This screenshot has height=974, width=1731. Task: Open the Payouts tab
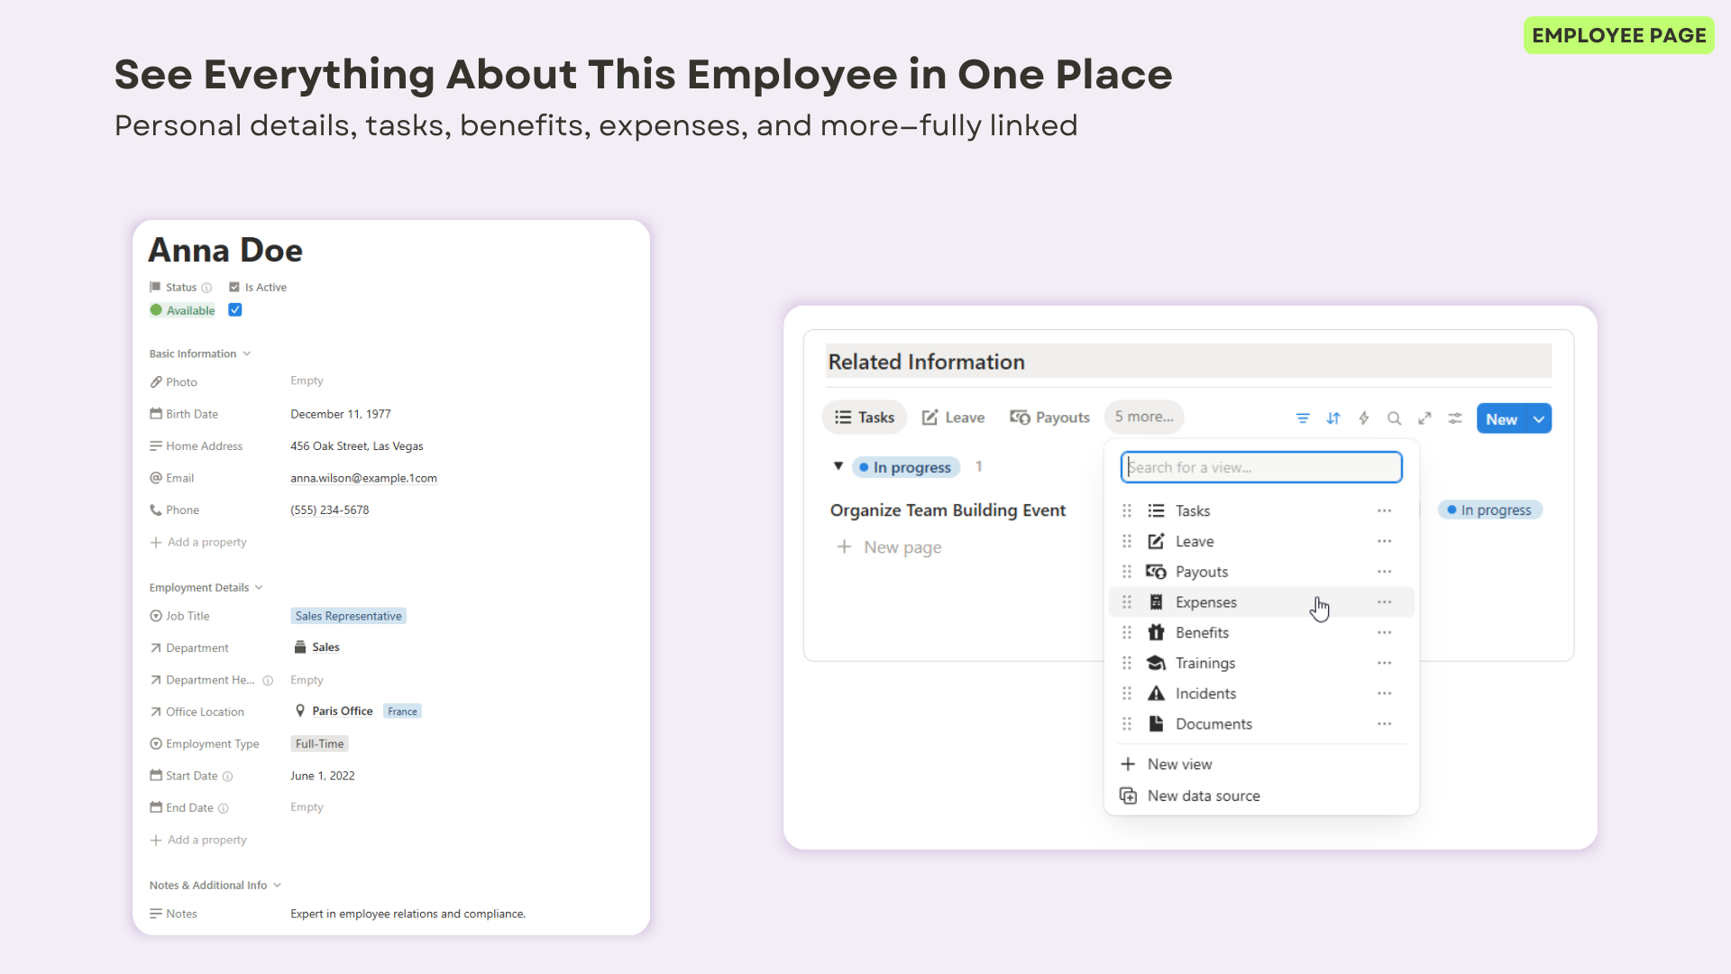coord(1049,418)
